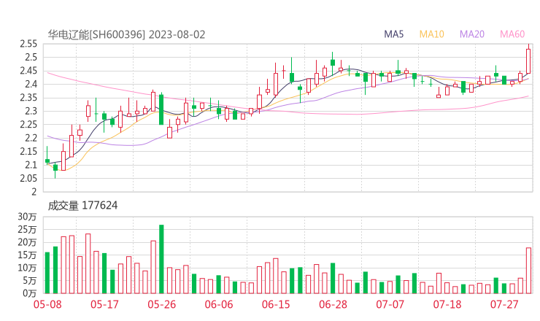The image size is (540, 321).
Task: Click the 5万 volume axis label
Action: click(30, 281)
